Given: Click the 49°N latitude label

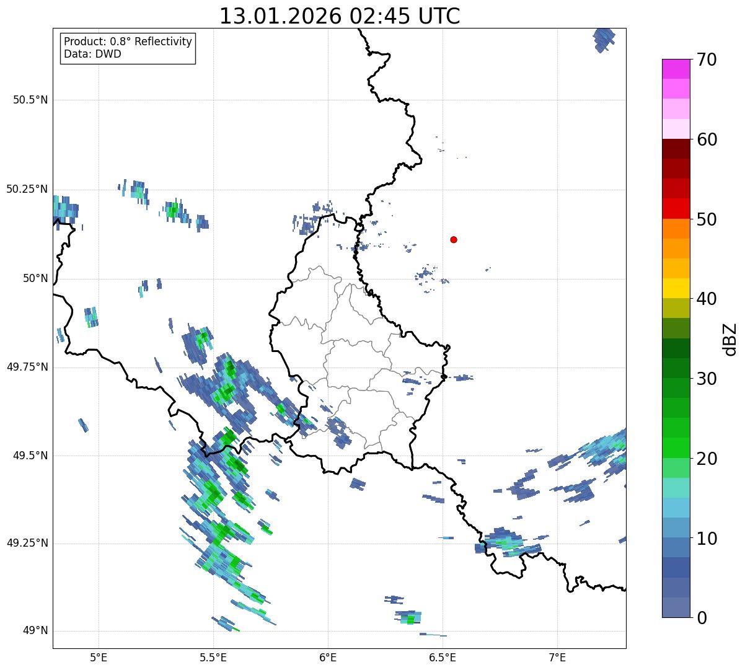Looking at the screenshot, I should point(36,631).
